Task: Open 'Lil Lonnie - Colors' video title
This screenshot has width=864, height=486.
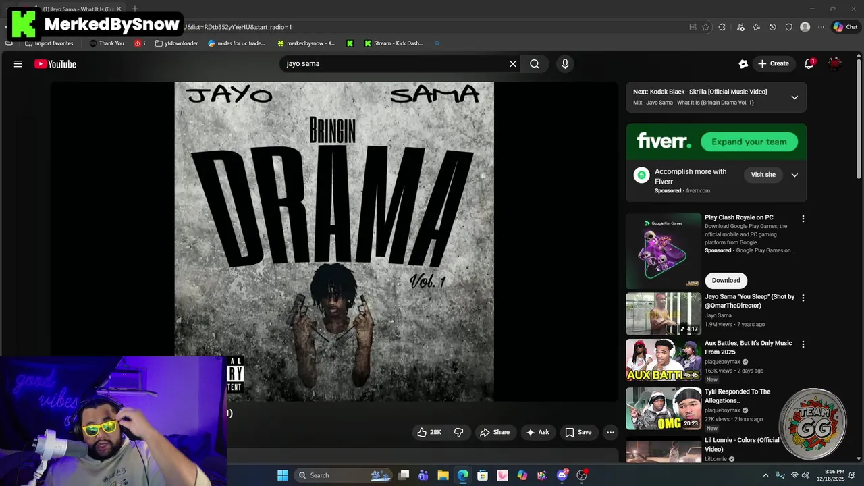Action: point(742,444)
